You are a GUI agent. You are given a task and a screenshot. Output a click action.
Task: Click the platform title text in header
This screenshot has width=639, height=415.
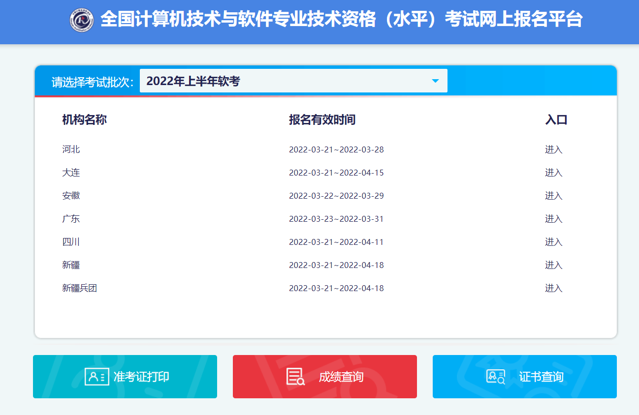click(x=342, y=20)
